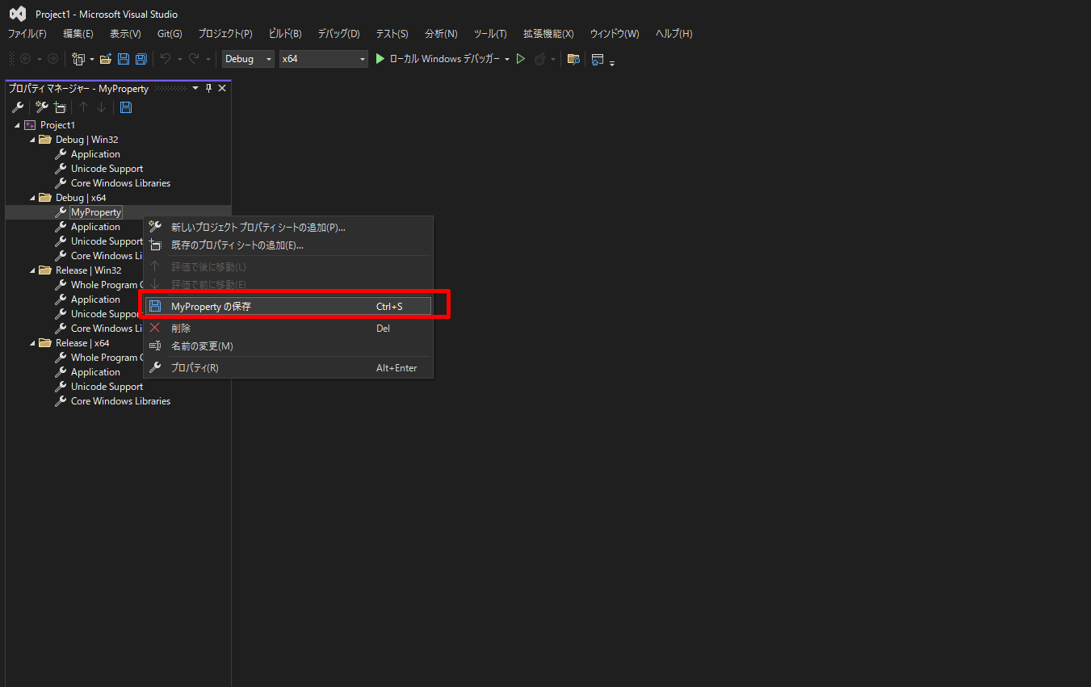Select Core Windows Libraries under Release | x64
The height and width of the screenshot is (687, 1091).
click(120, 401)
